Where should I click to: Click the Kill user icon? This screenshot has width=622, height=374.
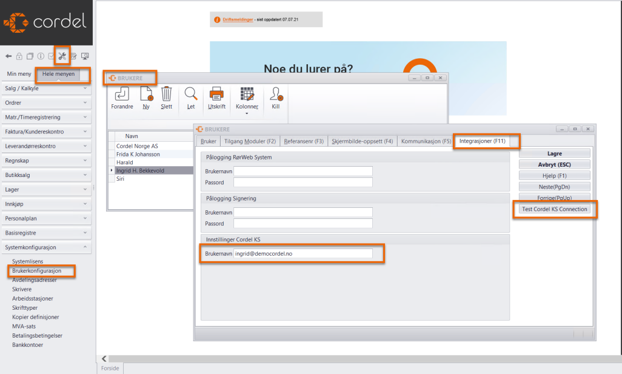pyautogui.click(x=276, y=95)
